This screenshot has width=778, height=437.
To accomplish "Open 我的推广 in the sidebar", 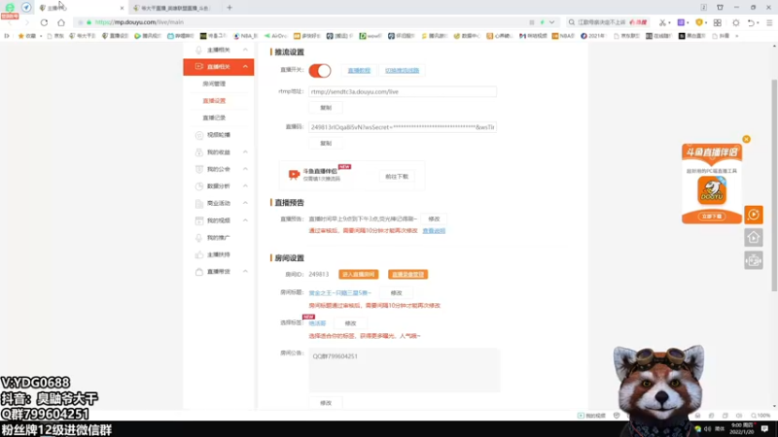I will tap(218, 238).
